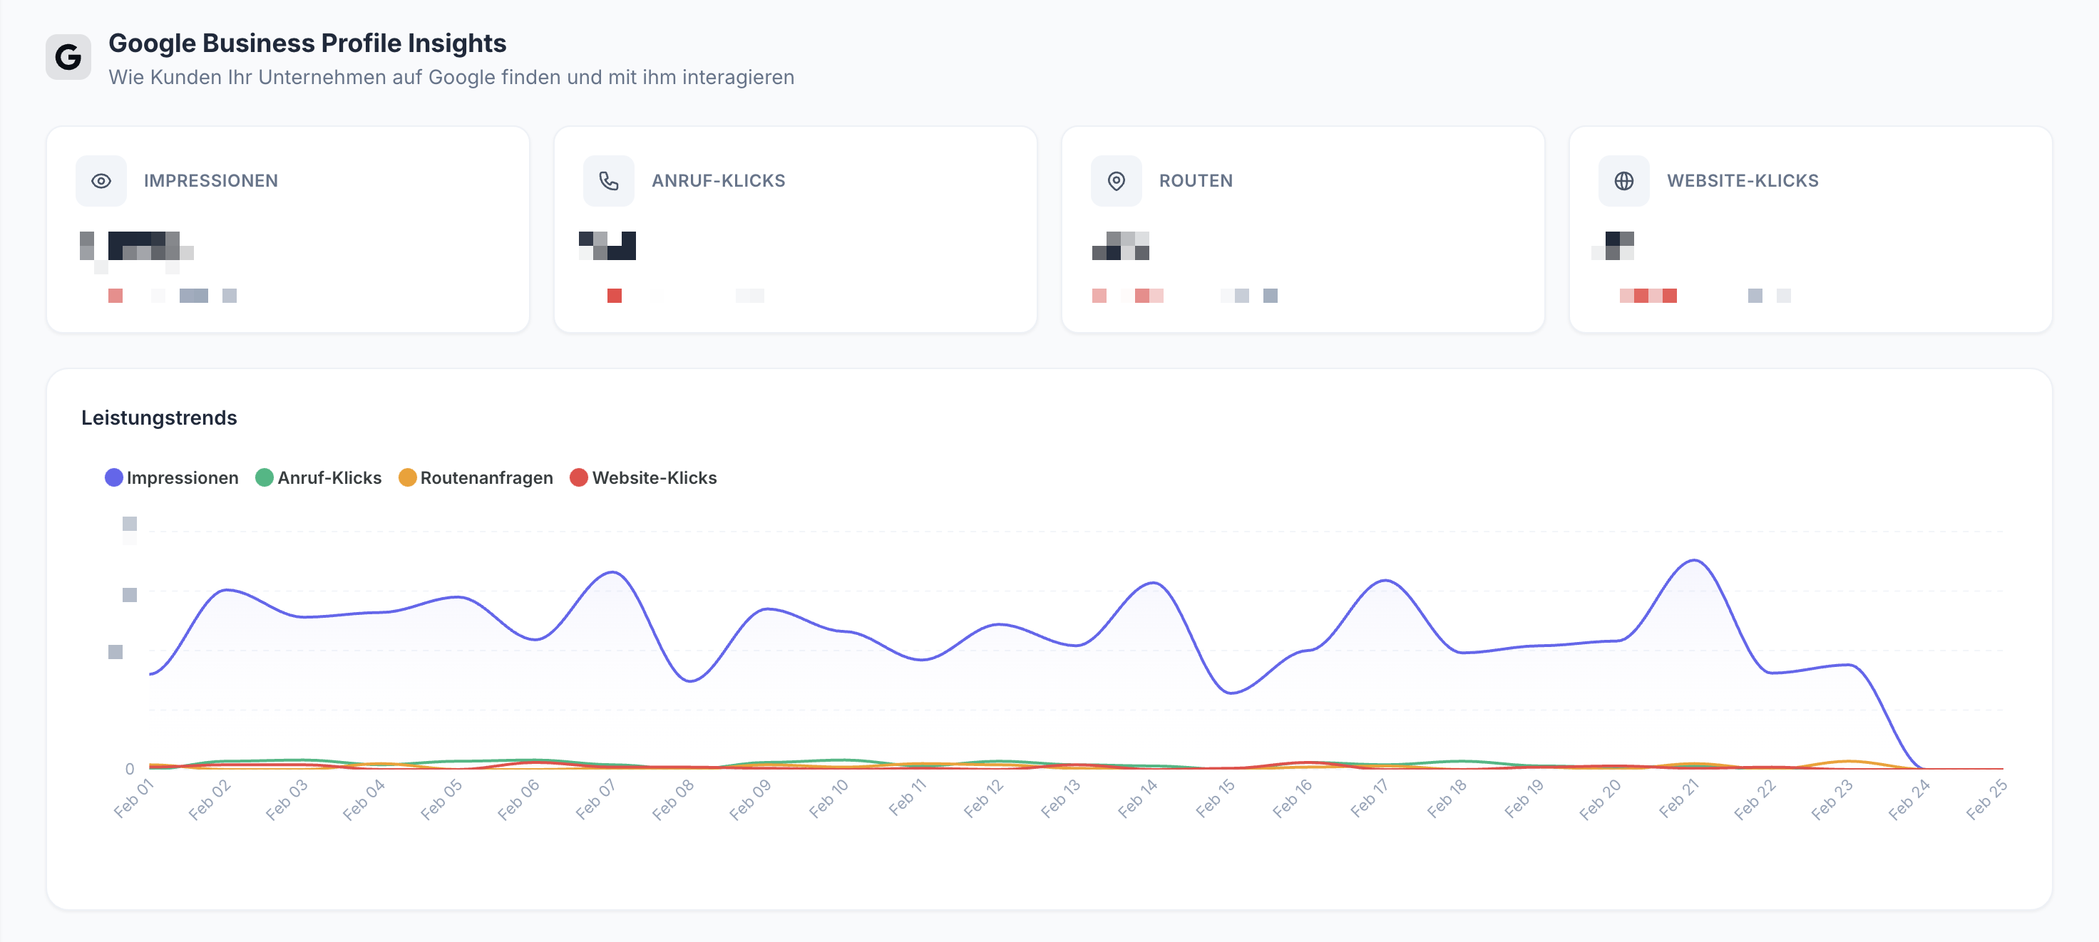This screenshot has width=2099, height=942.
Task: Toggle the Website-Klicks legend series
Action: click(x=655, y=478)
